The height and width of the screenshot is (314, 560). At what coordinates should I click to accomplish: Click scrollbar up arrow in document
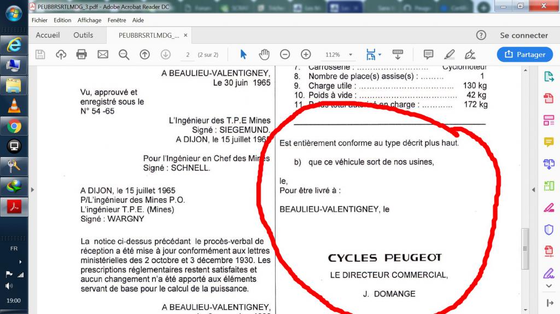coord(525,71)
